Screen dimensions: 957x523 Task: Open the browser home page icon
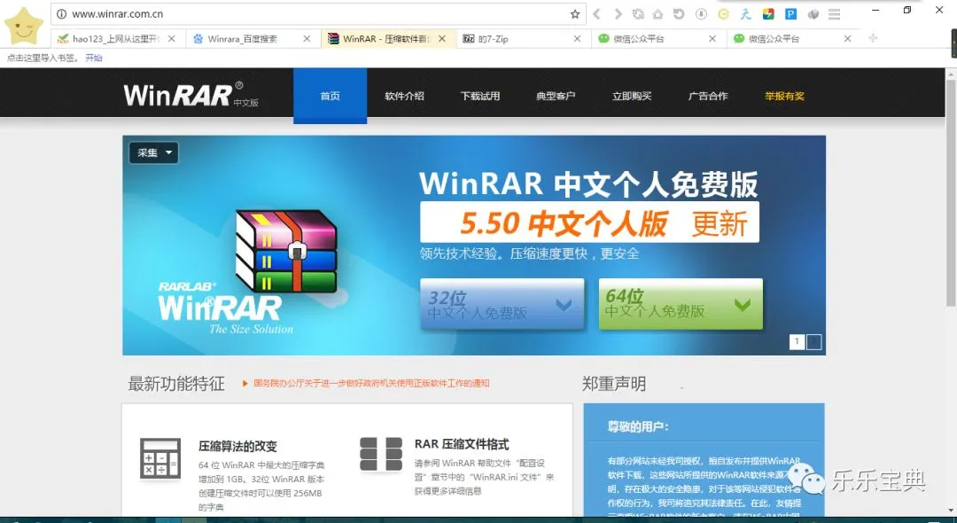coord(657,14)
